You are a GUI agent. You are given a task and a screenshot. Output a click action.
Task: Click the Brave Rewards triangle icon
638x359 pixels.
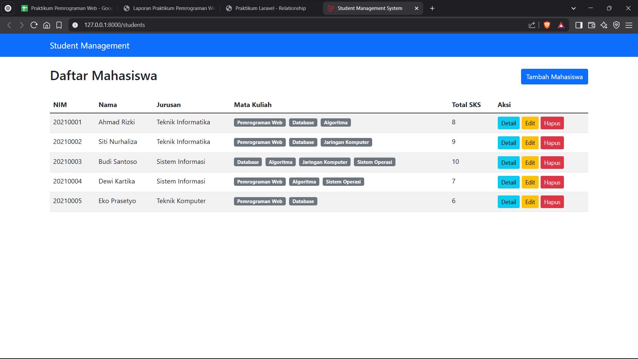pyautogui.click(x=561, y=25)
